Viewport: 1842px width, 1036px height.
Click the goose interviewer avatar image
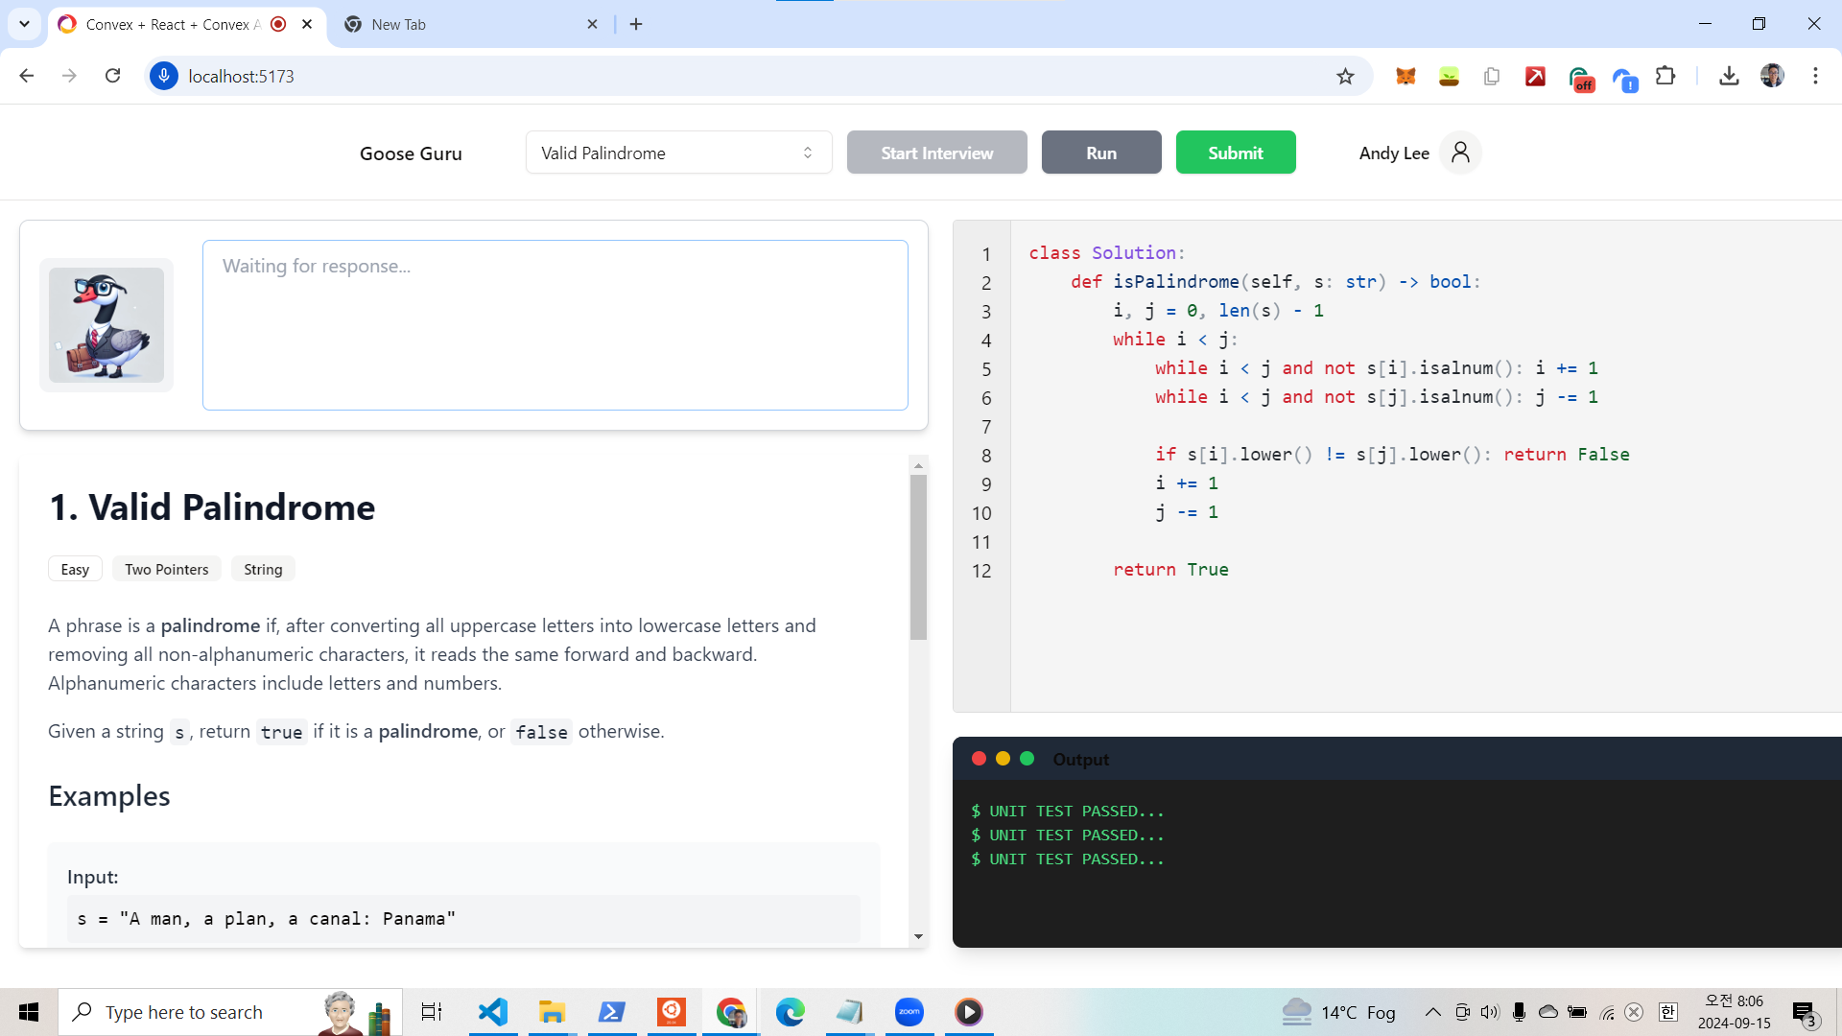click(x=106, y=325)
